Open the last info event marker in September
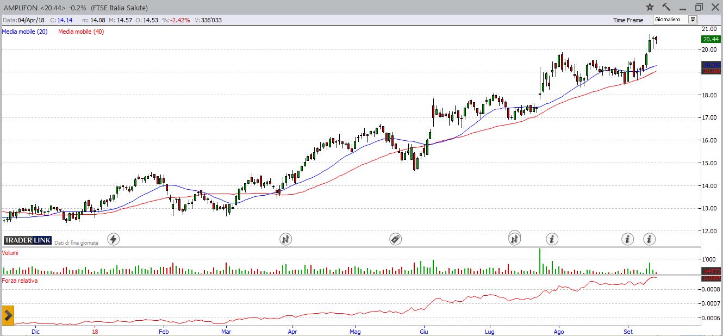 pyautogui.click(x=649, y=239)
